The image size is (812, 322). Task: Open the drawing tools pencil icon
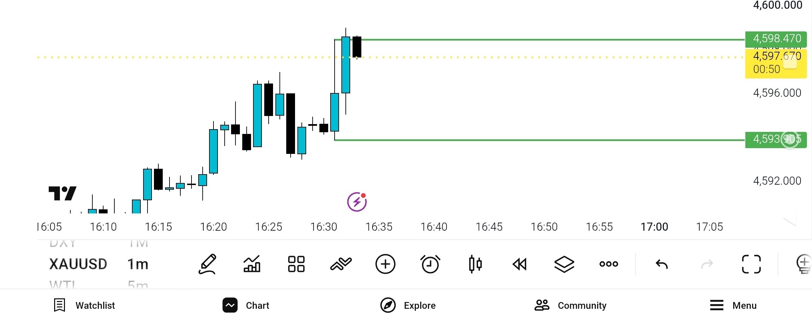(207, 264)
